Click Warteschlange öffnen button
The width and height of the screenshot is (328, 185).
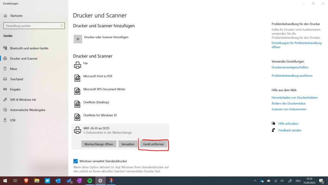coord(99,144)
